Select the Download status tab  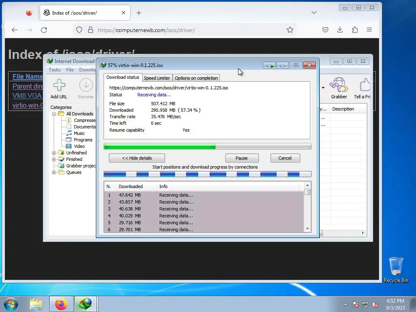pyautogui.click(x=123, y=77)
